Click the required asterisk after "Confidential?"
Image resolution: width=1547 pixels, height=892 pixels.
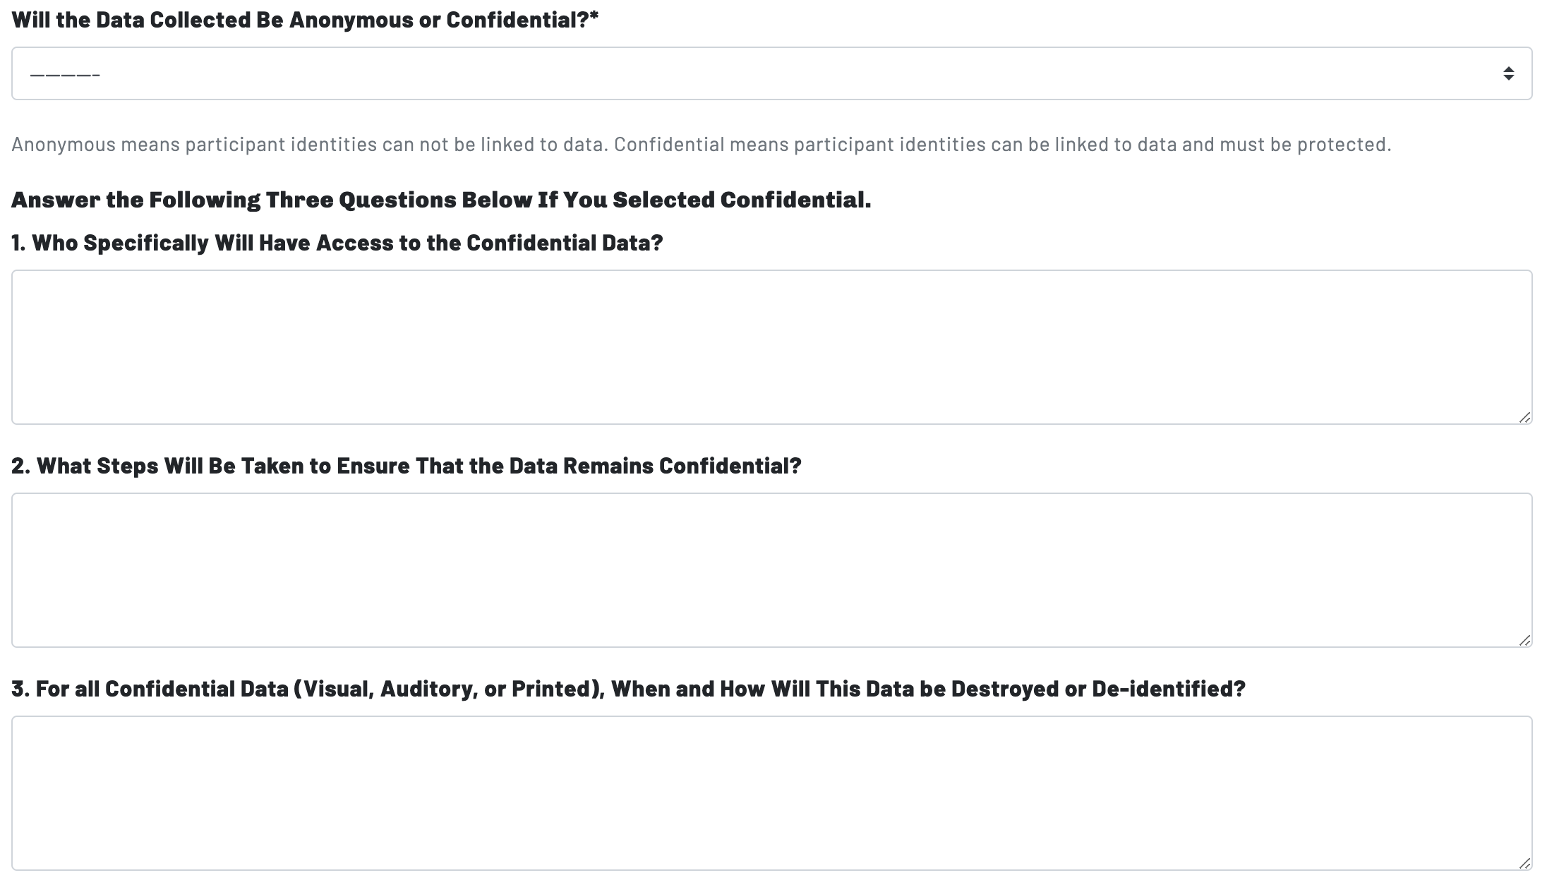[594, 18]
